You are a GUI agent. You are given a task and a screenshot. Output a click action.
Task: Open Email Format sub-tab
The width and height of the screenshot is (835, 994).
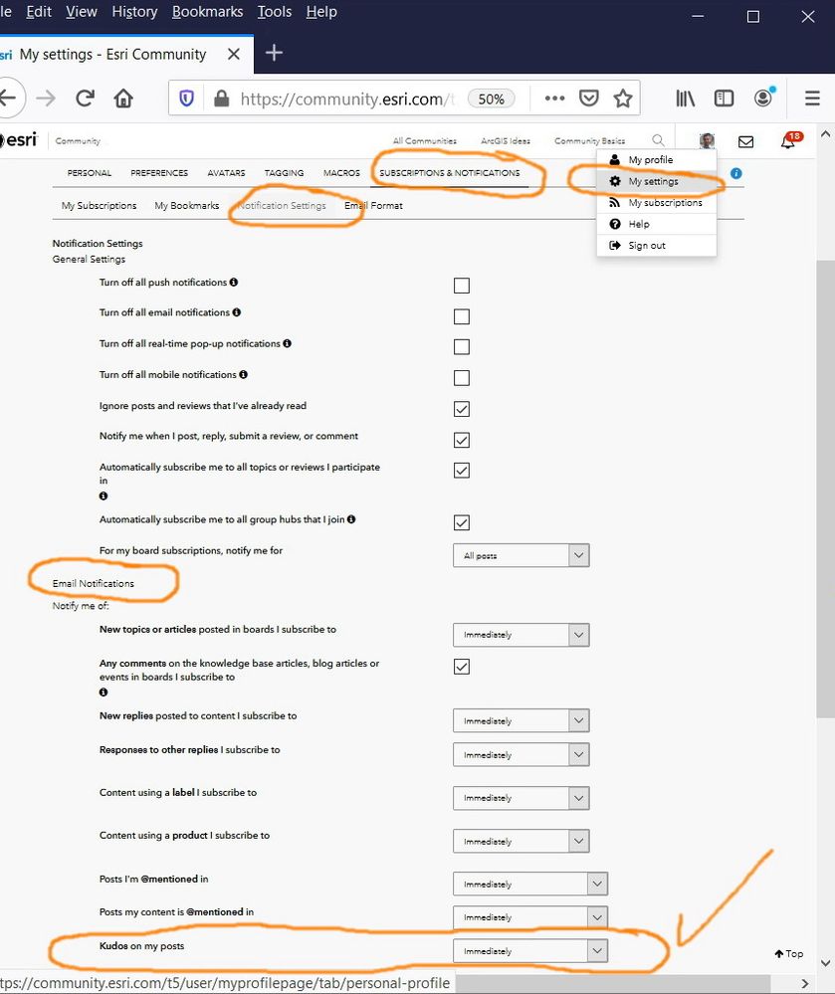pos(373,205)
